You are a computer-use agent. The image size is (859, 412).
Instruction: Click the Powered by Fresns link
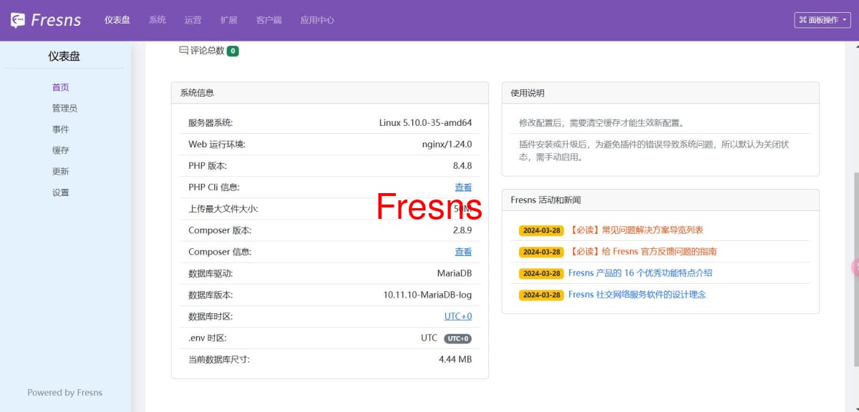(64, 392)
